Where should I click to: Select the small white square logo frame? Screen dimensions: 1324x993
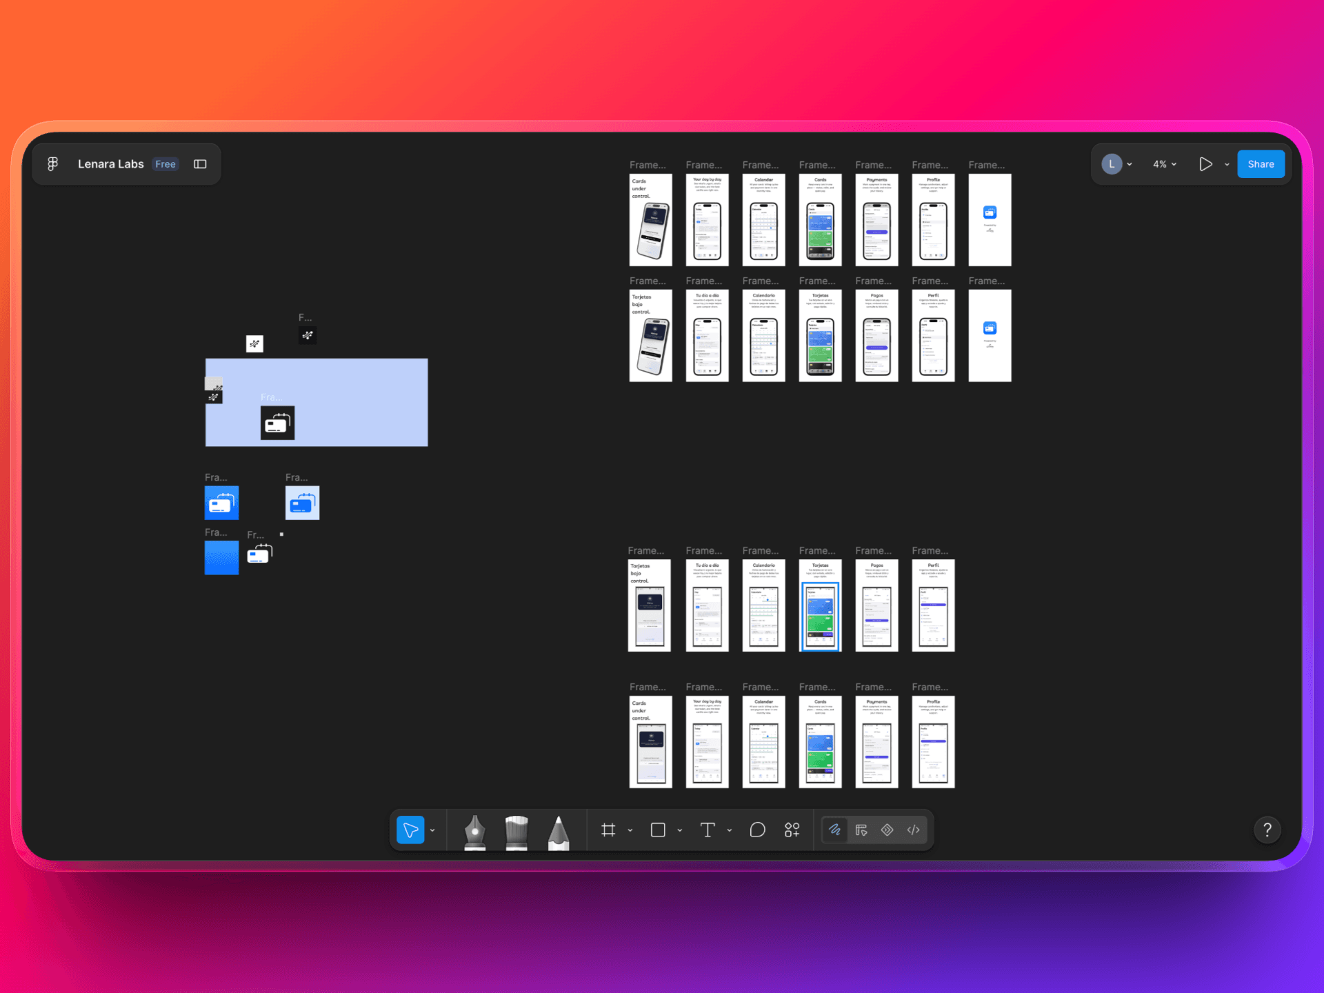[x=254, y=343]
